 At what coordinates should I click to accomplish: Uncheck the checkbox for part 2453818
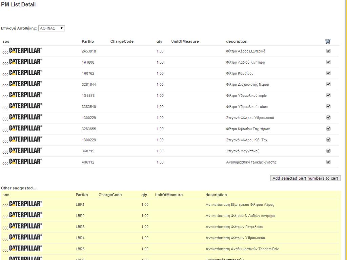[328, 51]
